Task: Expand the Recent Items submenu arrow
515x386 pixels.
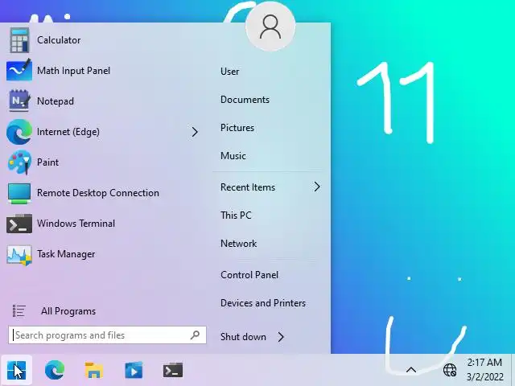Action: (316, 187)
